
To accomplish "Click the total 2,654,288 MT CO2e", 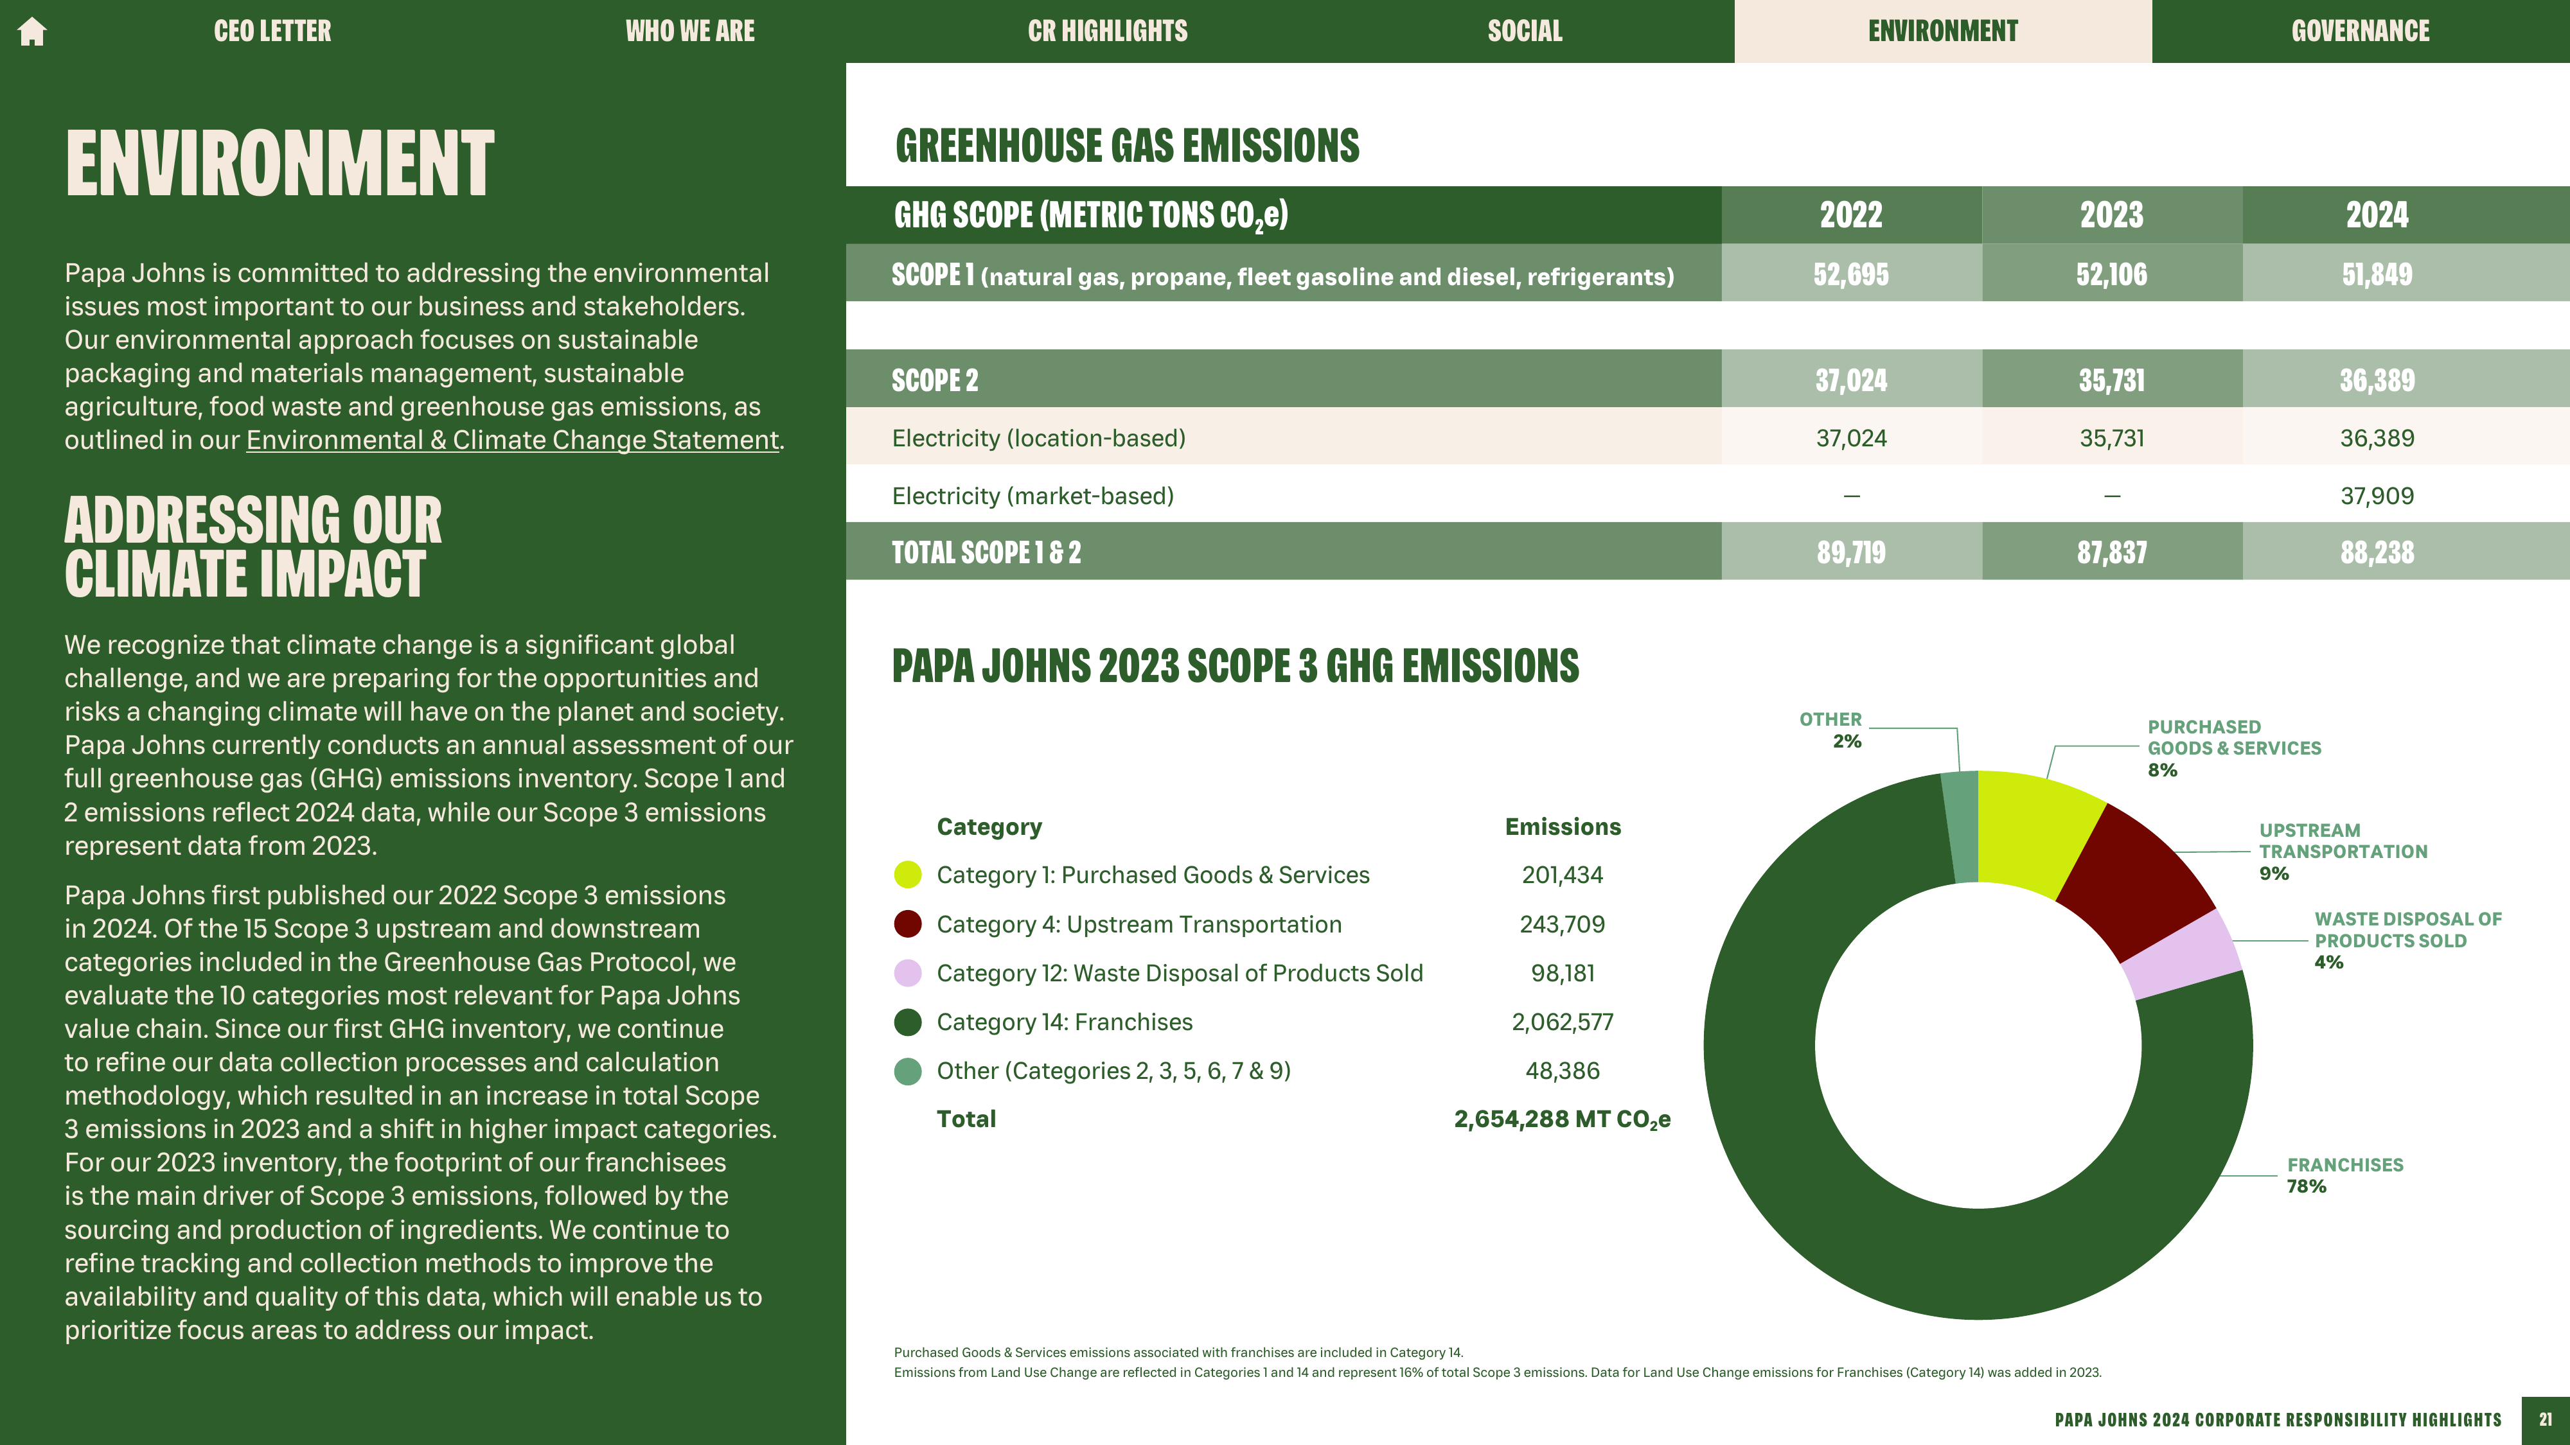I will click(x=1563, y=1120).
